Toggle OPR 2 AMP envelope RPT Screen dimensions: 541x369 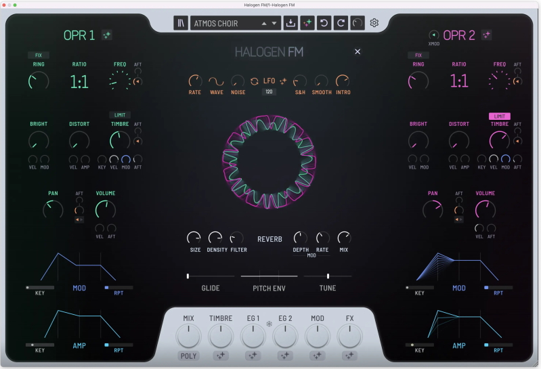pyautogui.click(x=498, y=345)
